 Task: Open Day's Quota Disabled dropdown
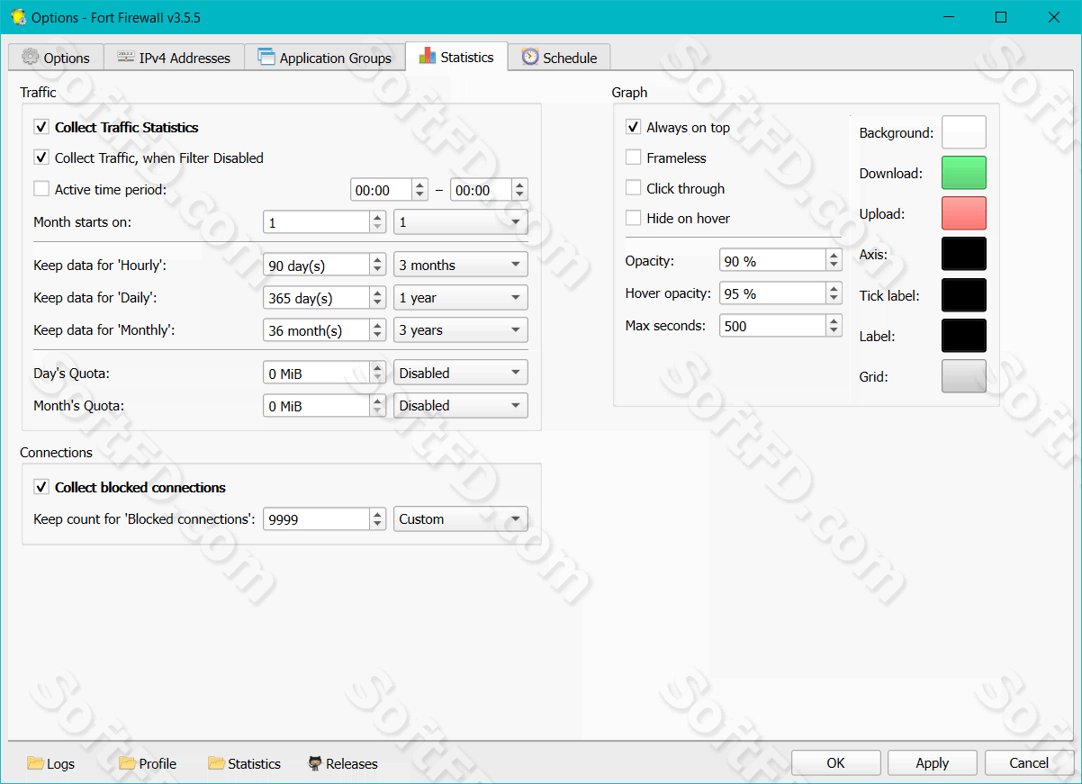coord(461,373)
